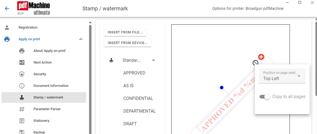317x134 pixels.
Task: Click the Security shield icon
Action: coord(22,74)
